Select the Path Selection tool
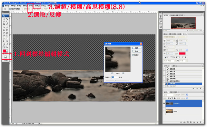 coord(3,41)
